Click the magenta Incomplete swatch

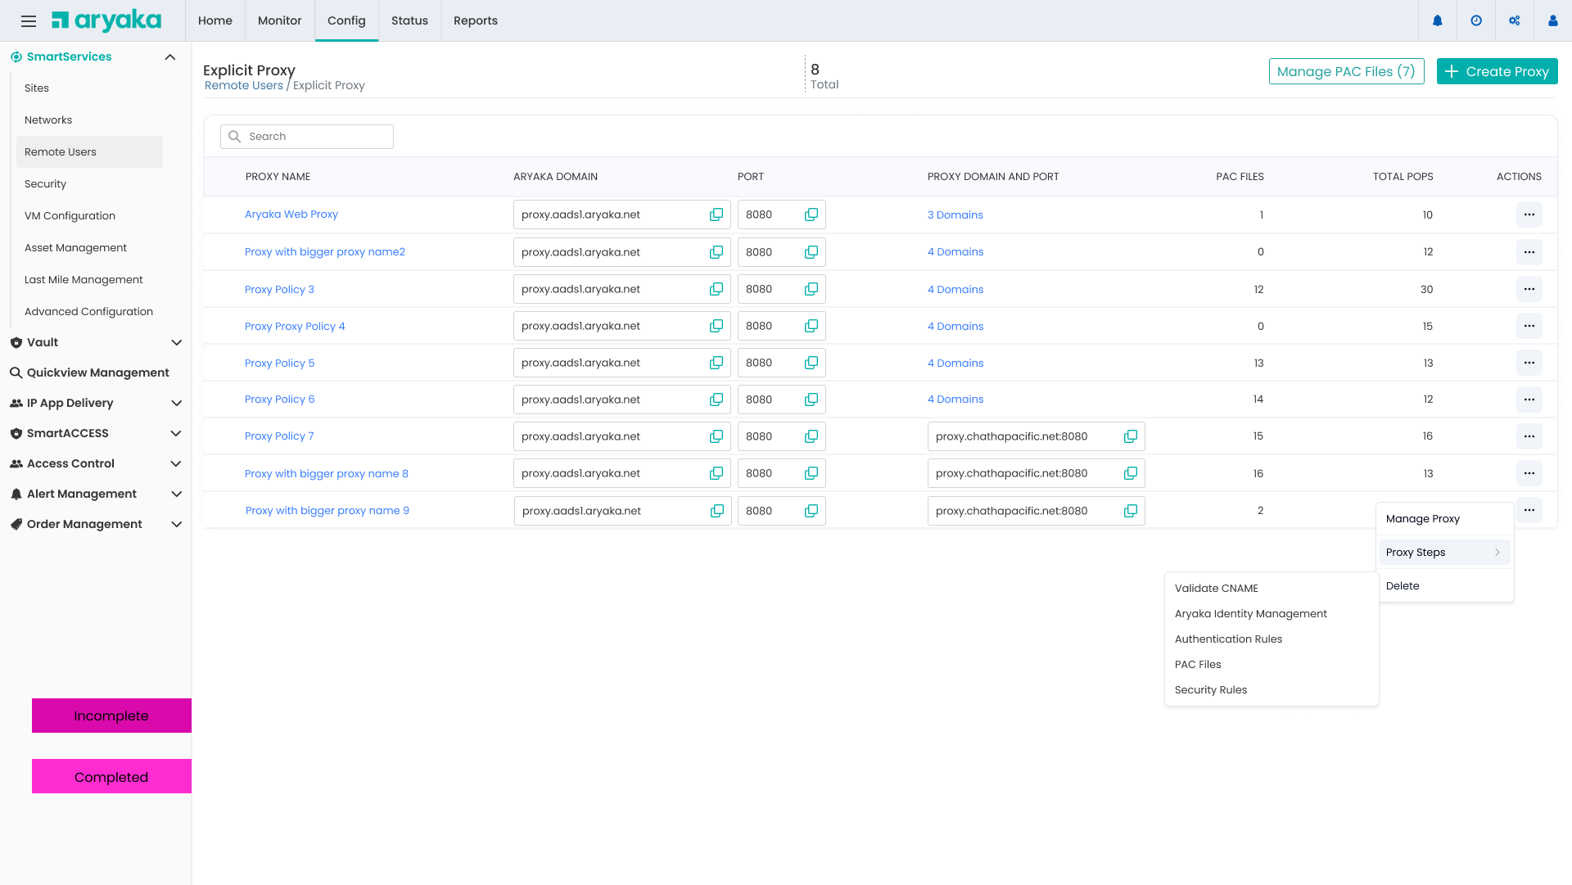[x=111, y=716]
